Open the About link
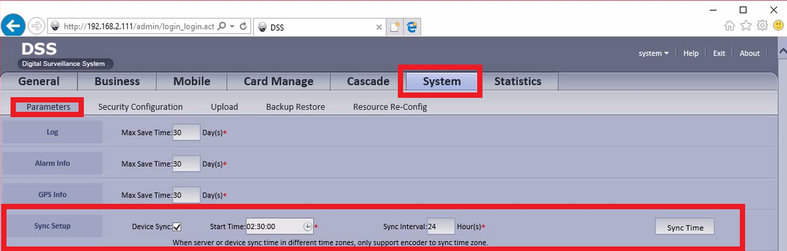 pyautogui.click(x=749, y=53)
